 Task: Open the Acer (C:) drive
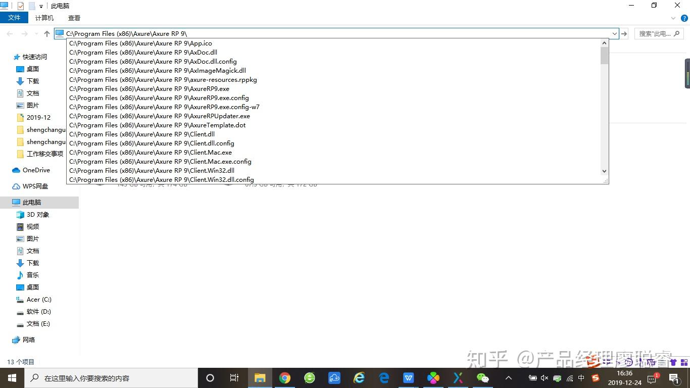click(39, 300)
